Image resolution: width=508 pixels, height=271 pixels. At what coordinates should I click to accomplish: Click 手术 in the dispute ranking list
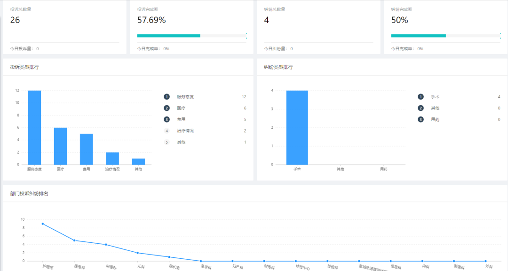pos(435,97)
